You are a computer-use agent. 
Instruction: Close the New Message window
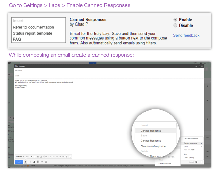pyautogui.click(x=202, y=66)
